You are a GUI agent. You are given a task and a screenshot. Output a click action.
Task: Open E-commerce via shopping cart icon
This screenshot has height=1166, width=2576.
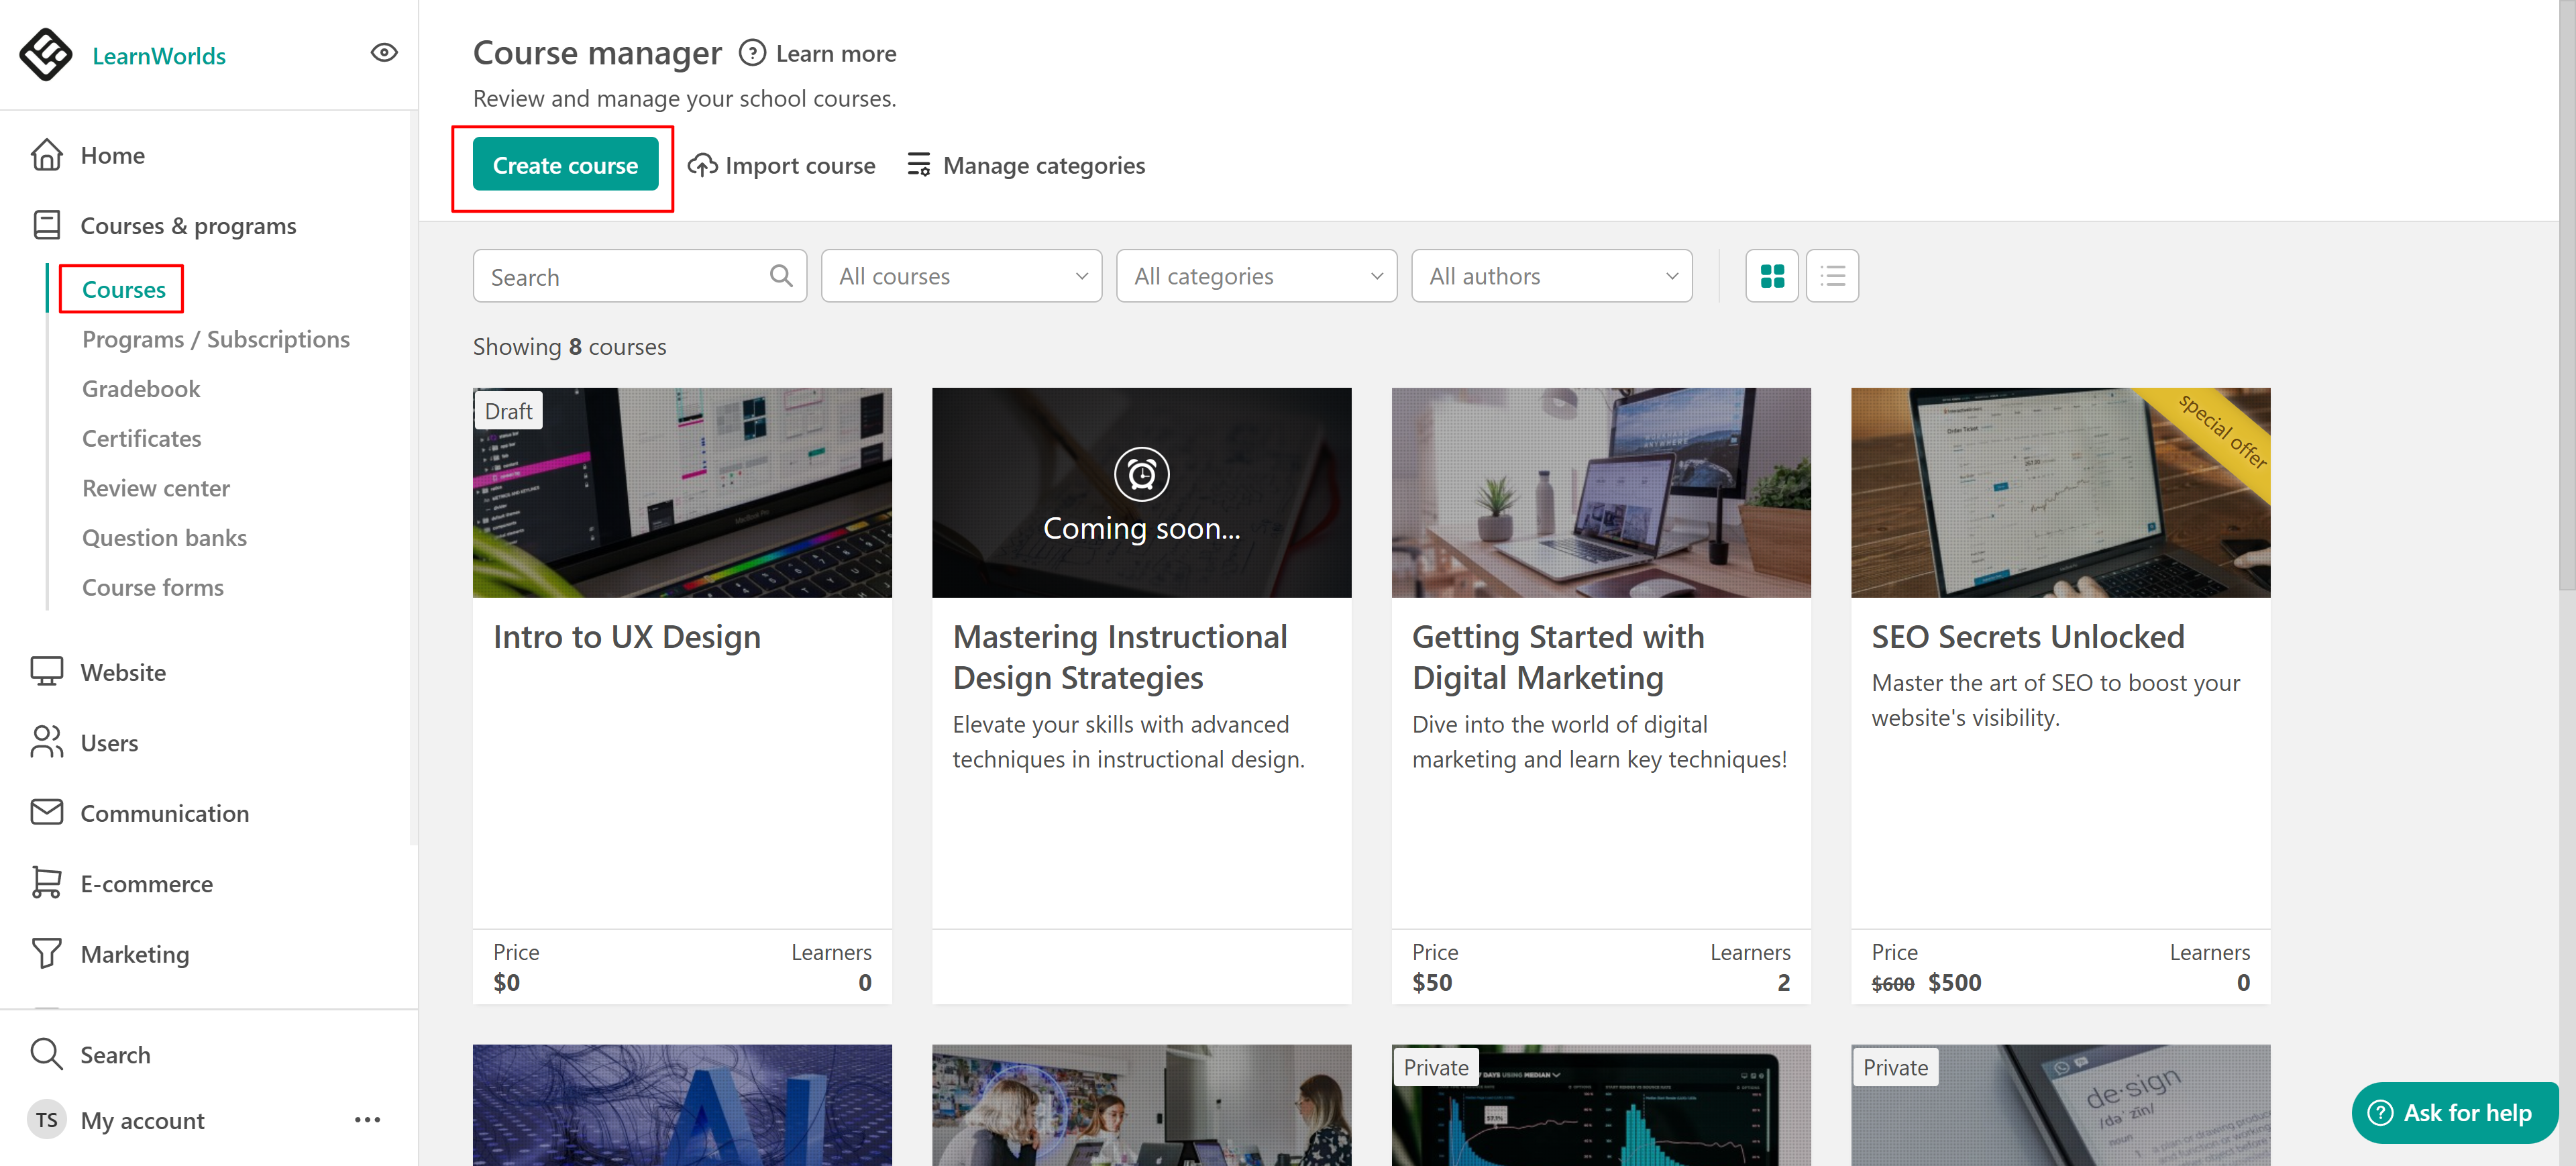46,883
